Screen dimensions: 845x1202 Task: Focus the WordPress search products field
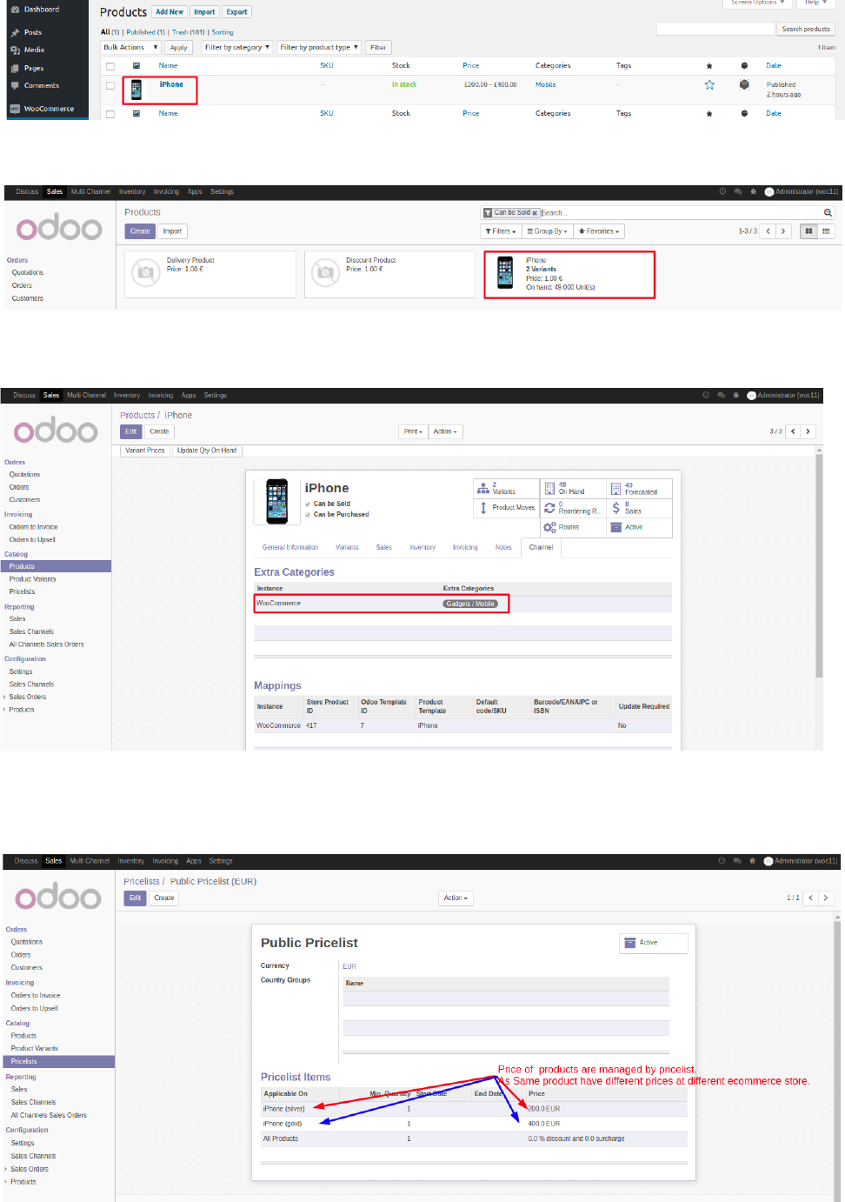715,30
